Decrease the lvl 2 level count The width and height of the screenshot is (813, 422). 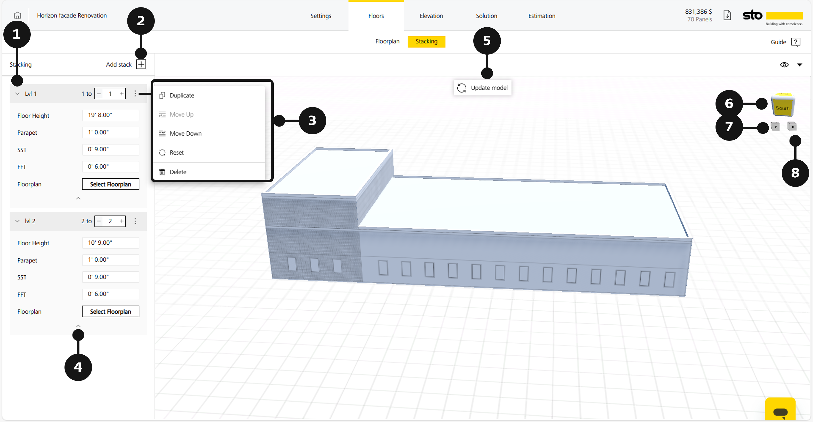[x=99, y=221]
